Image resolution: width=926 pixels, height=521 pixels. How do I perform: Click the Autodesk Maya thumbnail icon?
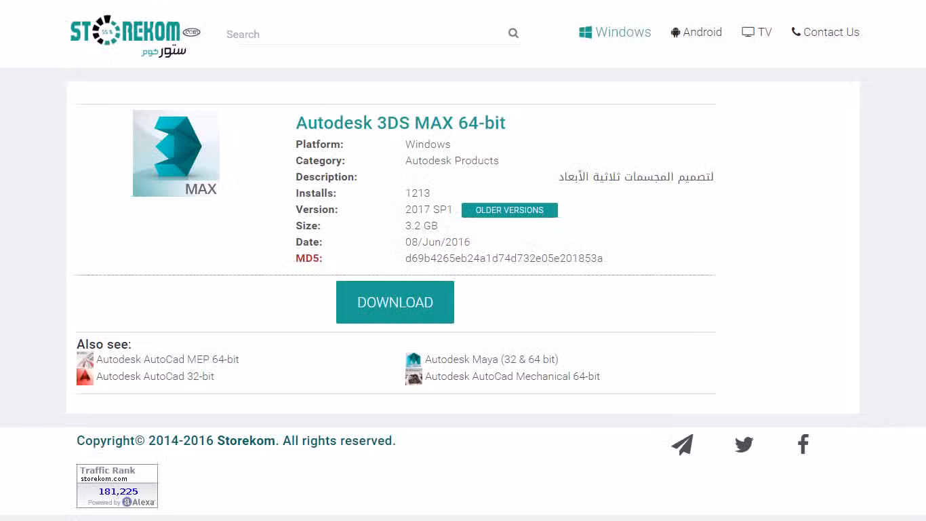pos(414,360)
